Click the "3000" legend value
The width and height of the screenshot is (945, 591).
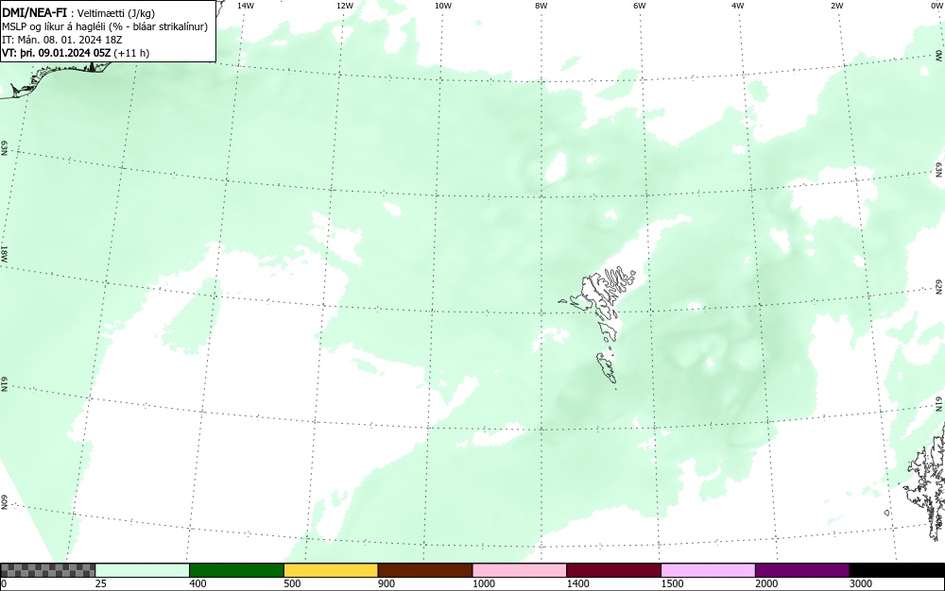pos(861,583)
